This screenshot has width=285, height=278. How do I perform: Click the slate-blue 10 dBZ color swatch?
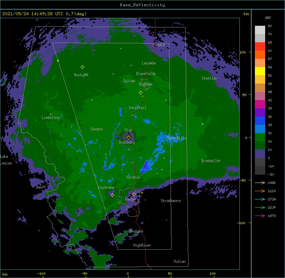tap(260, 154)
